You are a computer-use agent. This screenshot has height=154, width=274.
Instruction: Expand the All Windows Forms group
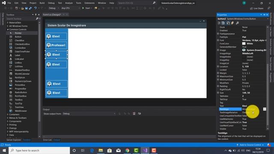click(x=8, y=26)
